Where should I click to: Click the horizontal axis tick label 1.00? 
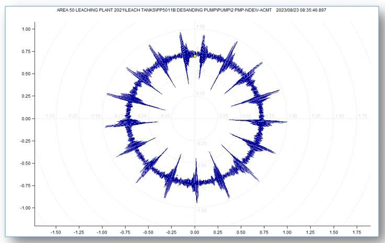click(x=287, y=232)
